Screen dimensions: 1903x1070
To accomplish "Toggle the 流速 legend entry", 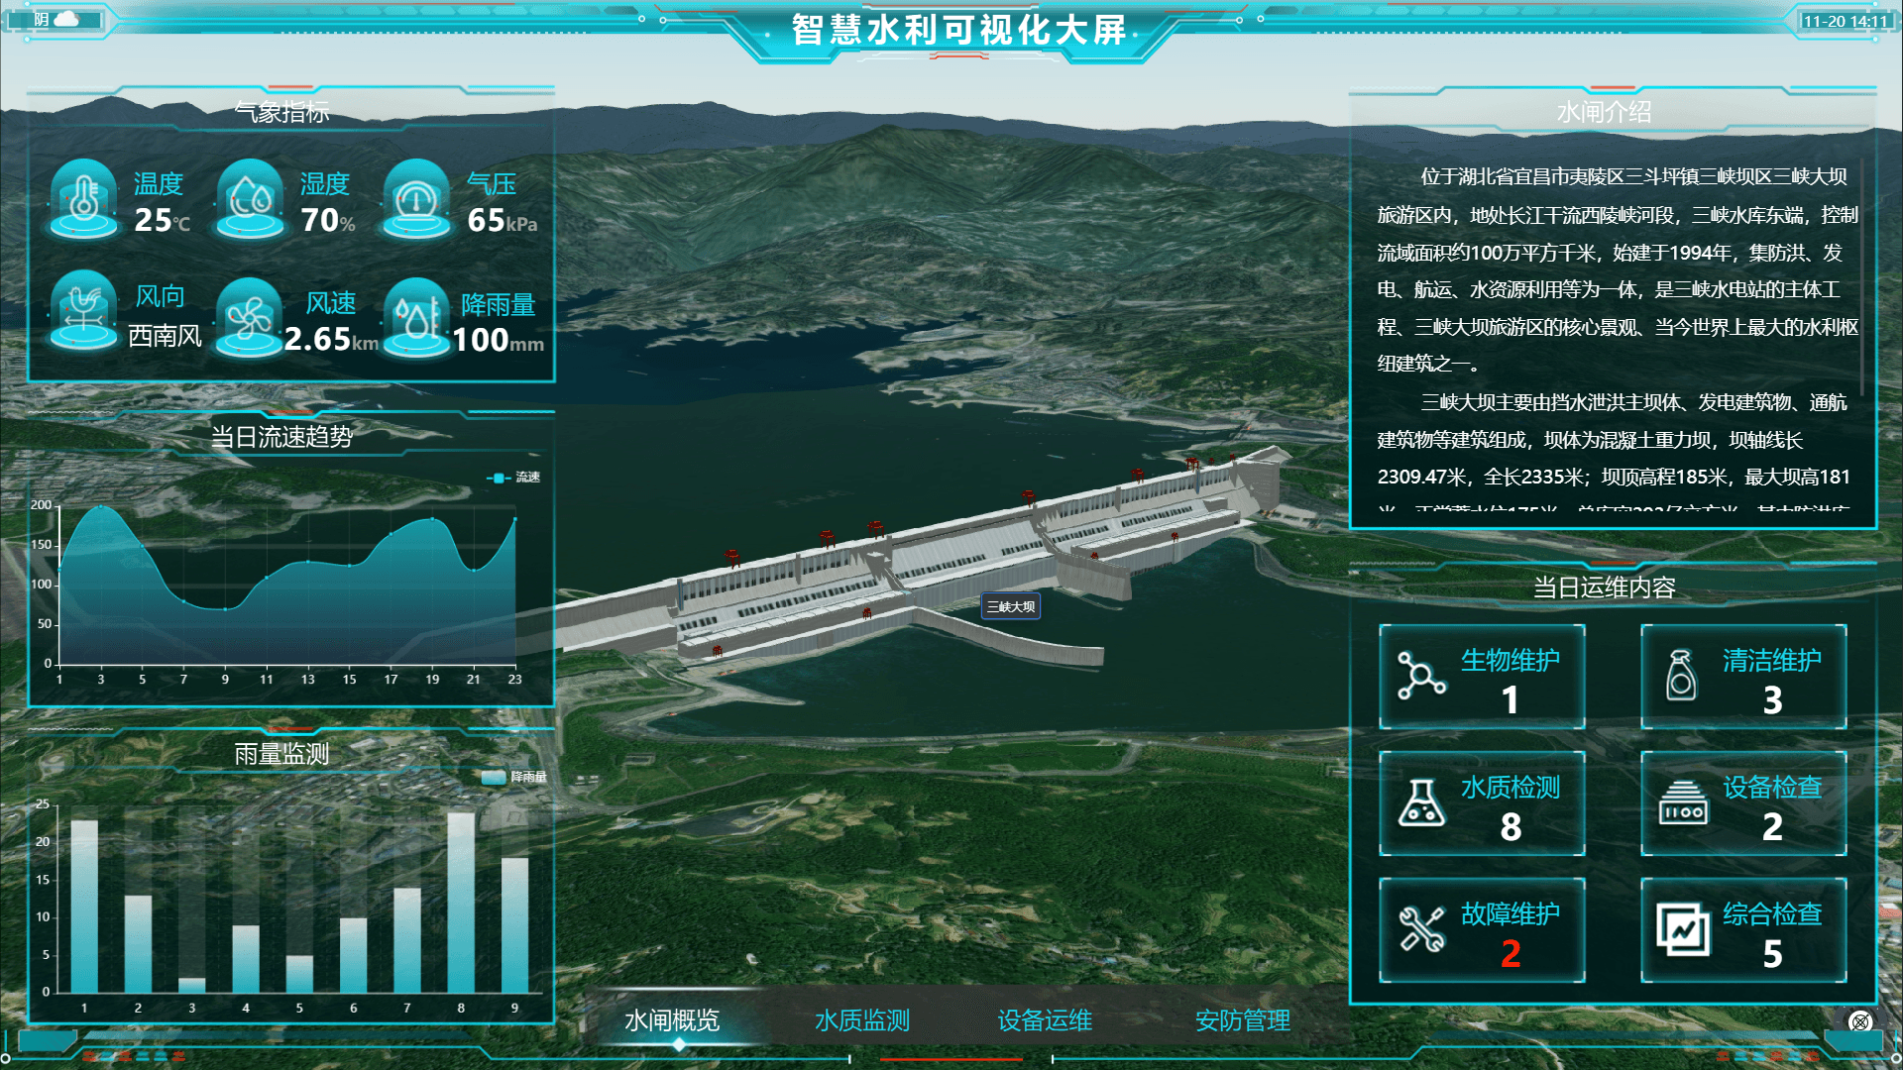I will pyautogui.click(x=513, y=478).
